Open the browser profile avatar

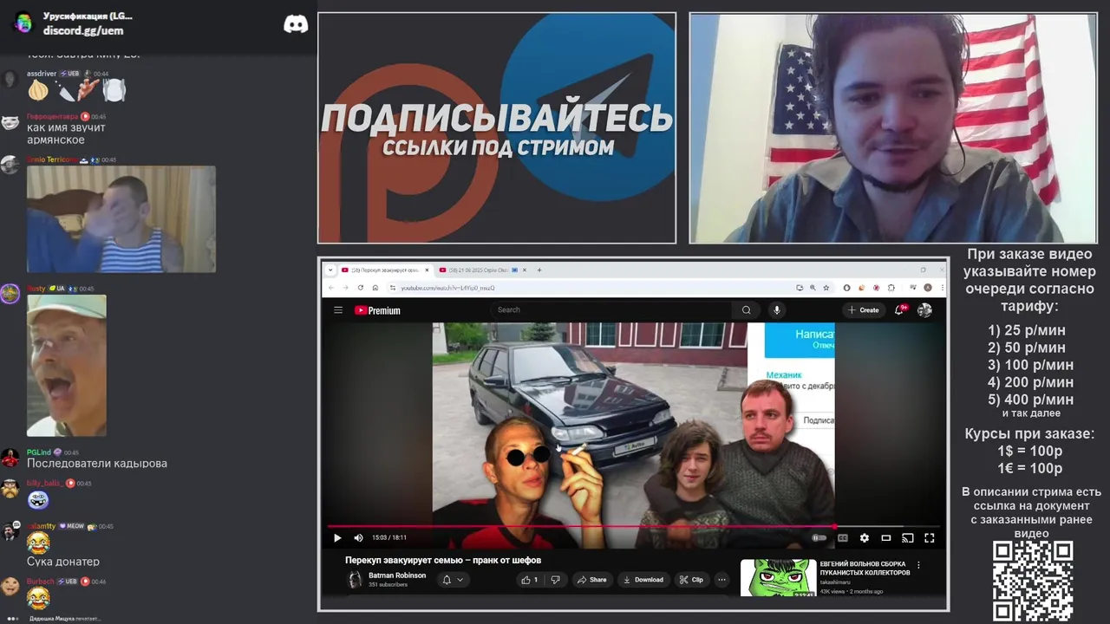pos(928,288)
